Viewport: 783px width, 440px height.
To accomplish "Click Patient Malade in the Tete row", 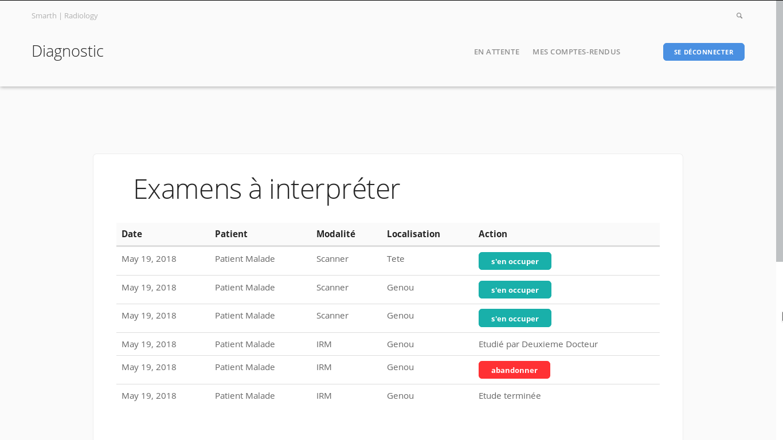I will click(x=245, y=259).
